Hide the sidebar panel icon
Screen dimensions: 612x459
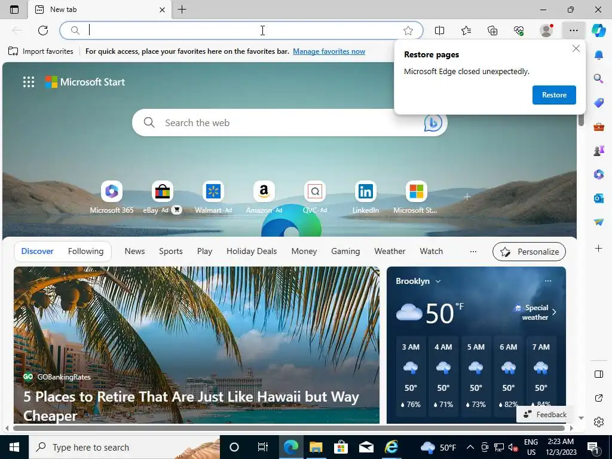tap(599, 374)
